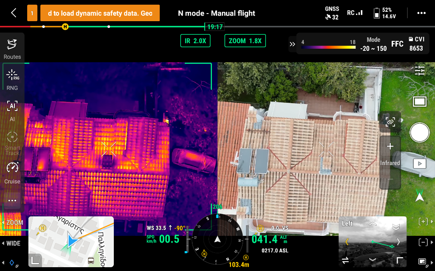This screenshot has width=435, height=271.
Task: Select left FPV view yellow chevron
Action: click(x=347, y=242)
